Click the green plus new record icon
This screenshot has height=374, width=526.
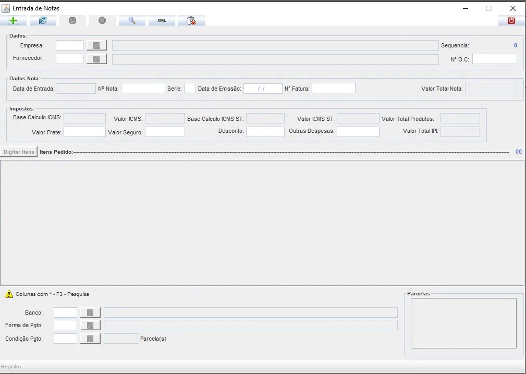point(13,20)
